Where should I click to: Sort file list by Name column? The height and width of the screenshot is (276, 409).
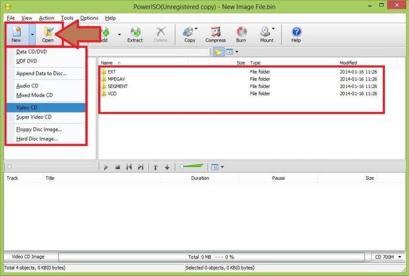(143, 63)
